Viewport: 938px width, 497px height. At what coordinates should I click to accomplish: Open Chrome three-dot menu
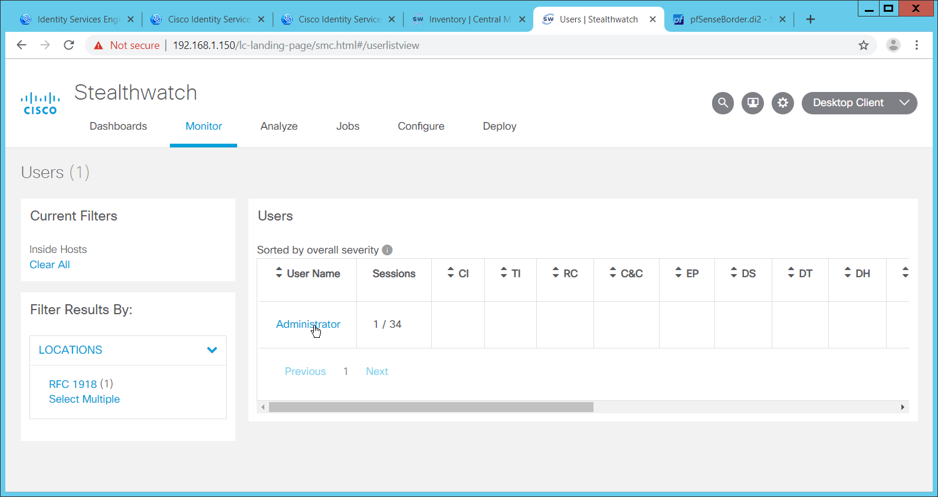pos(917,45)
